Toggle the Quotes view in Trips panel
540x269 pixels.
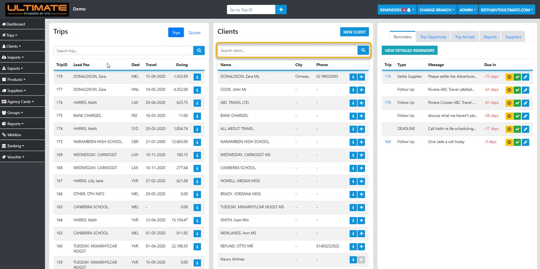tap(194, 33)
